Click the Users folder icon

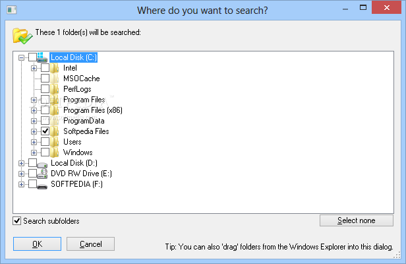[56, 142]
